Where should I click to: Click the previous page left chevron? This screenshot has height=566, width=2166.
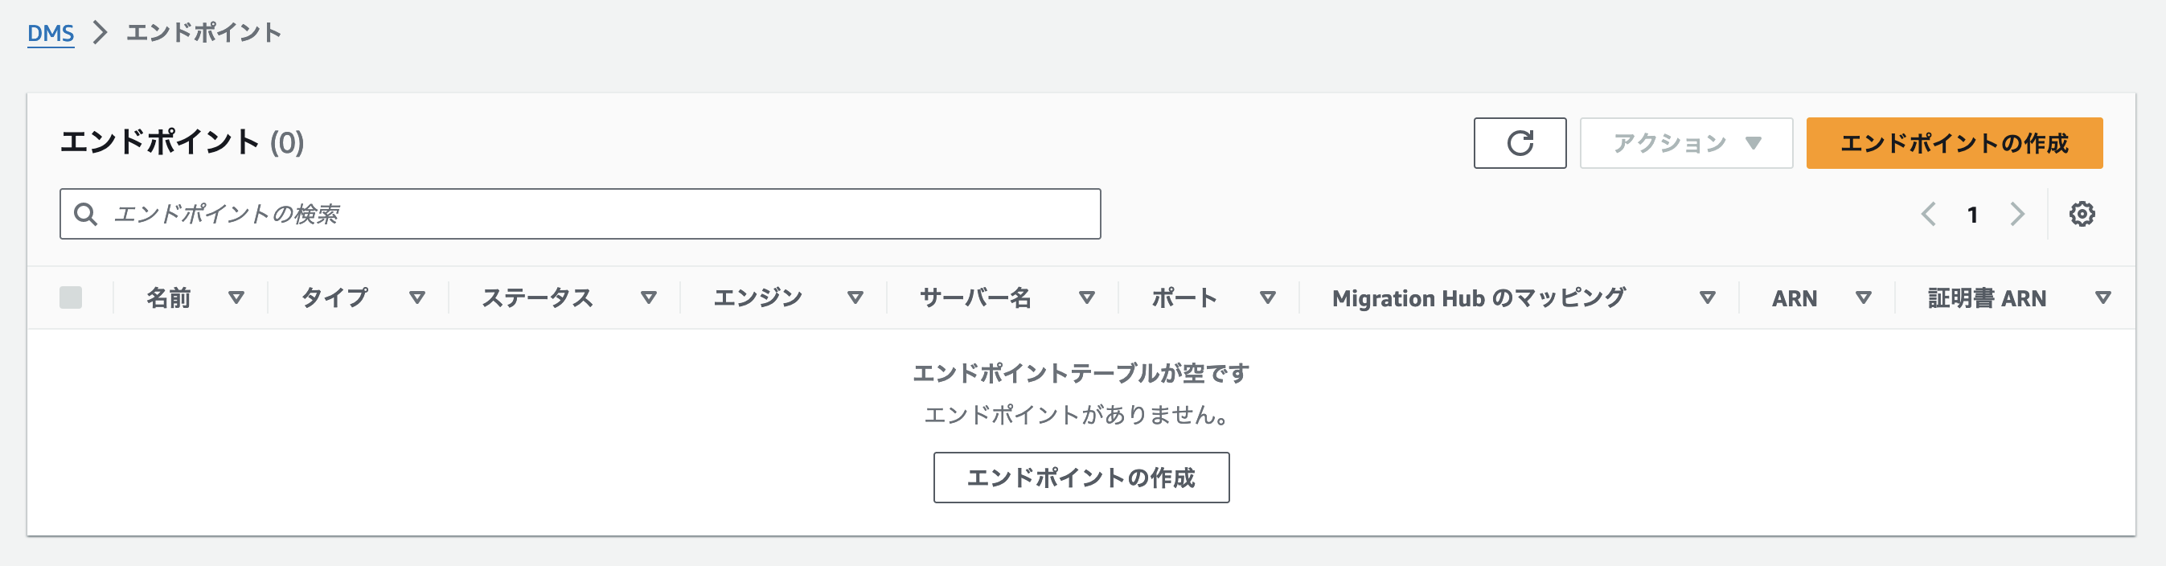click(x=1930, y=214)
